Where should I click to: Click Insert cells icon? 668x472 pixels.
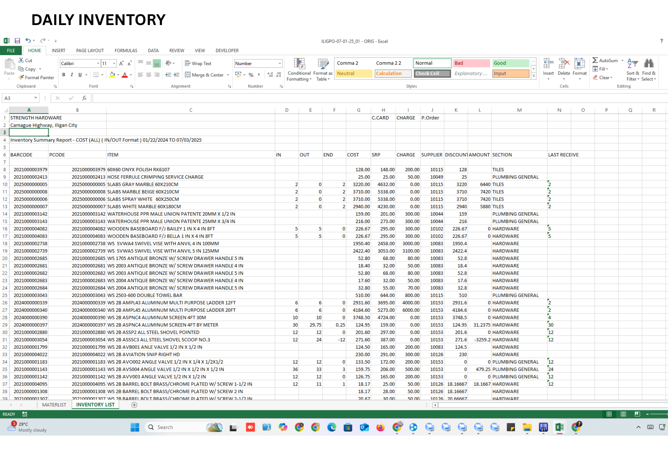pos(548,63)
